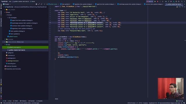Open the search everywhere magnifier icon
186x104 pixels.
click(x=182, y=1)
